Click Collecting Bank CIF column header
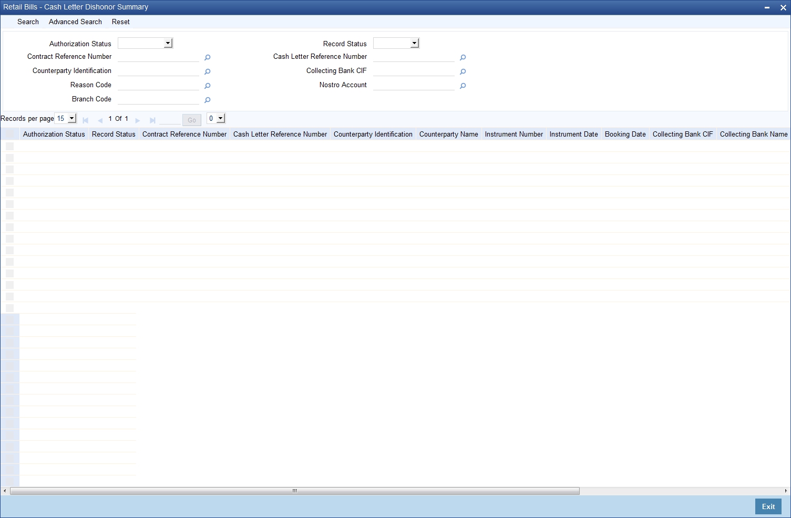This screenshot has width=791, height=518. pos(683,134)
